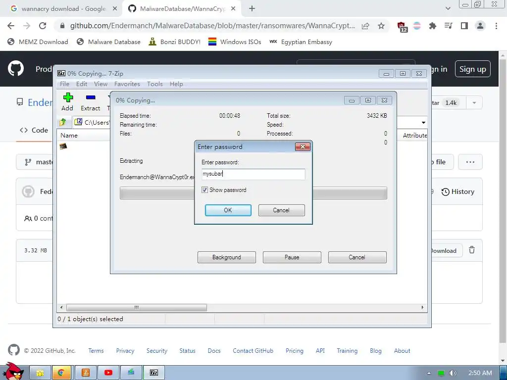Open Contact GitHub footer link

click(253, 351)
